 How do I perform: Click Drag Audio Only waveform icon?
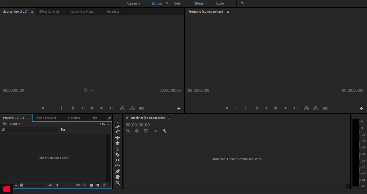[92, 90]
